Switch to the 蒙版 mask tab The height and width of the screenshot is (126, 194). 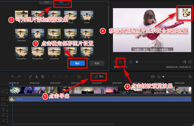(61, 2)
